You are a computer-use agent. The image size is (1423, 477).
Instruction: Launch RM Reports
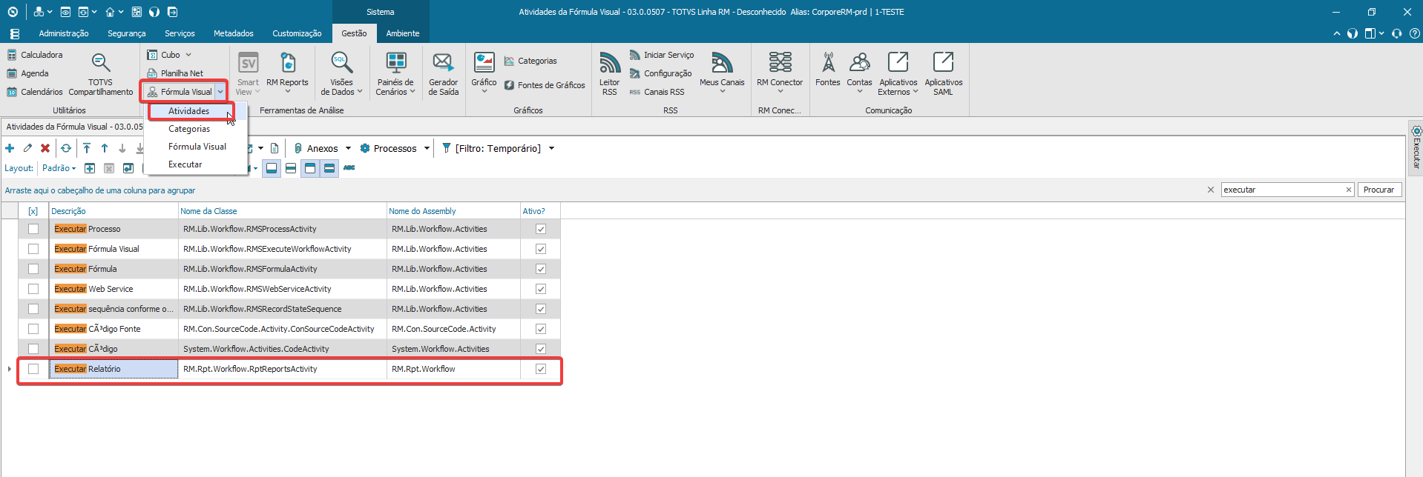coord(287,73)
